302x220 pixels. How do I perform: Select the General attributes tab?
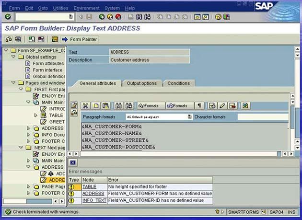pos(98,83)
